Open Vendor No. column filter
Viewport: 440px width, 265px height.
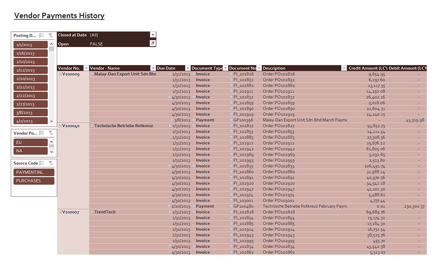86,68
